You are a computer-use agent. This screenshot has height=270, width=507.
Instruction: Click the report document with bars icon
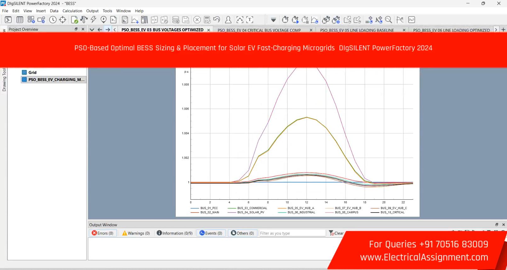pos(125,20)
